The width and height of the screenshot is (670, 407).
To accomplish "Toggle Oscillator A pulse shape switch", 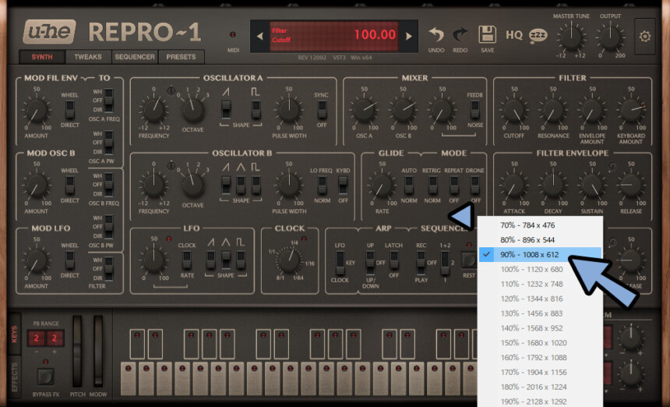I will pos(256,109).
